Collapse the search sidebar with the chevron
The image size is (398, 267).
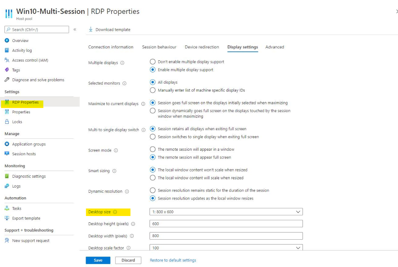74,29
